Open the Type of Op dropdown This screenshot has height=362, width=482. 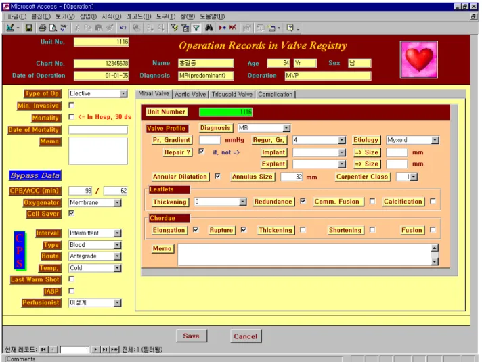coord(123,93)
